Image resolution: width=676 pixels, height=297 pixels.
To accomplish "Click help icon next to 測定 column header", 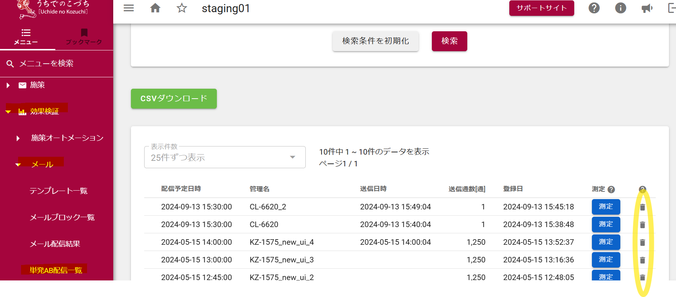I will click(x=611, y=190).
